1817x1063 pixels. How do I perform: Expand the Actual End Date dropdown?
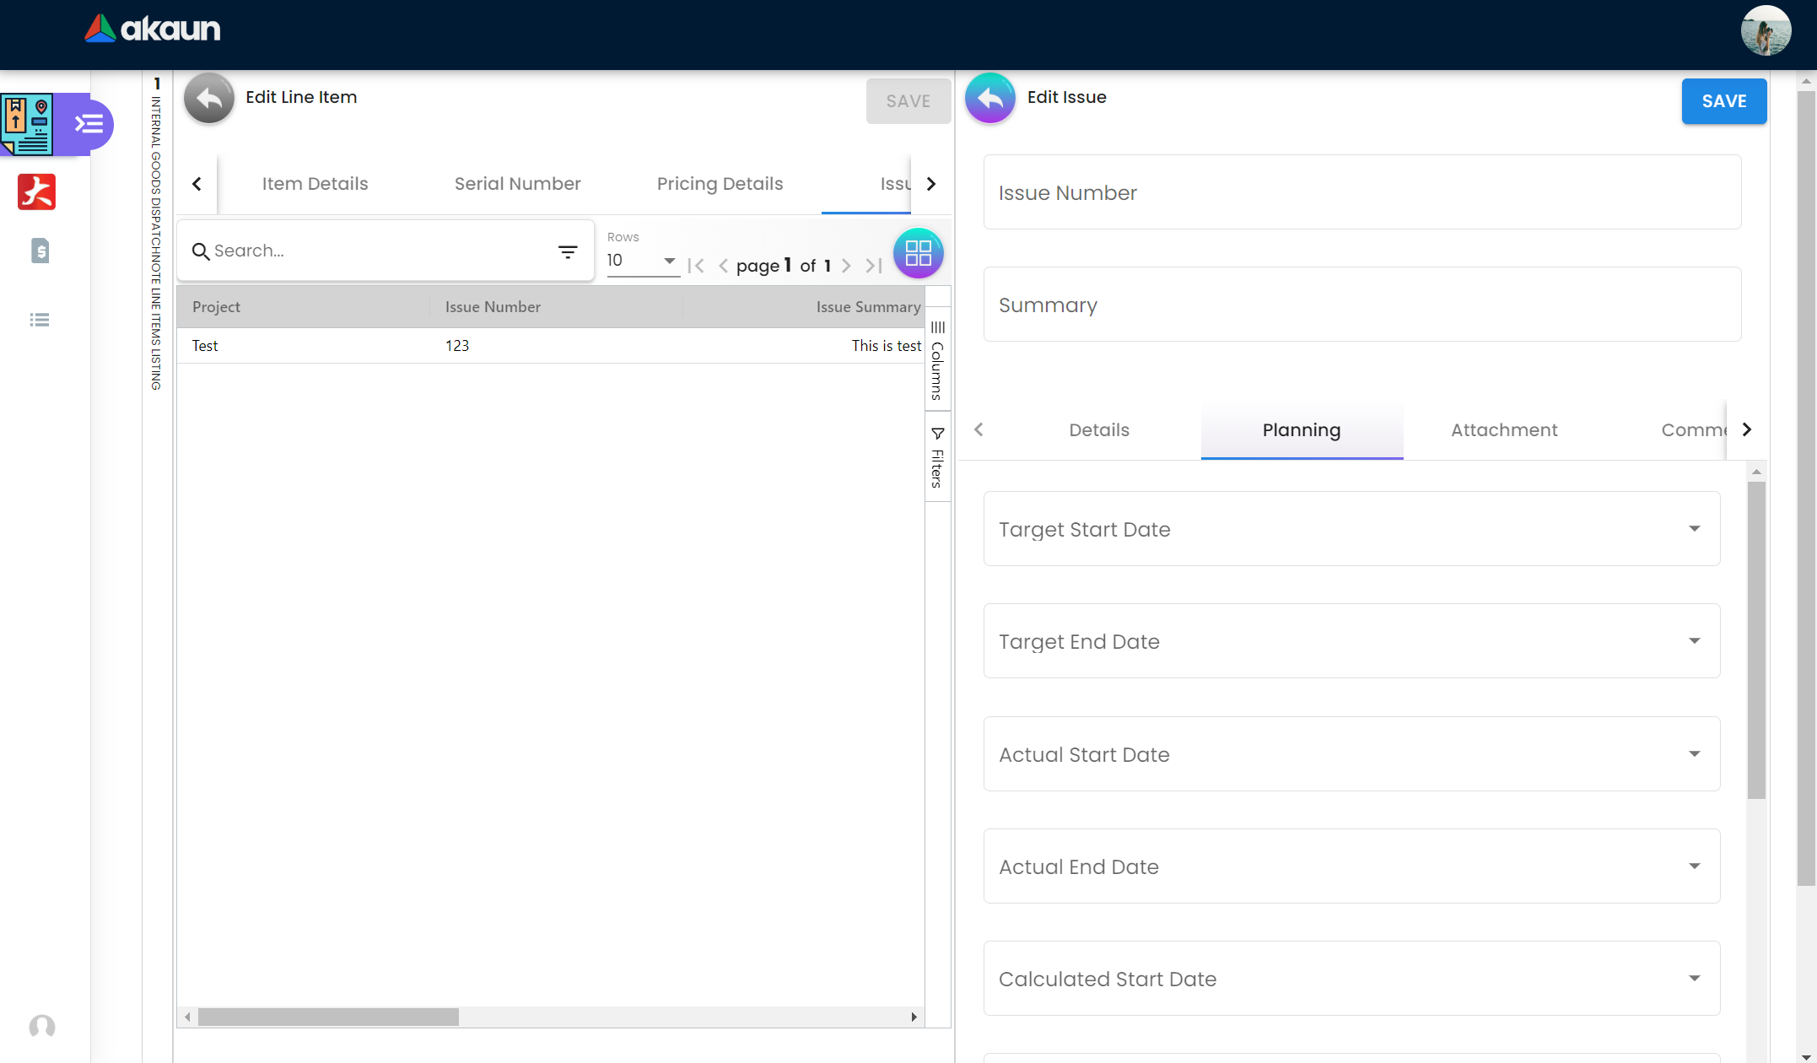[x=1694, y=866]
